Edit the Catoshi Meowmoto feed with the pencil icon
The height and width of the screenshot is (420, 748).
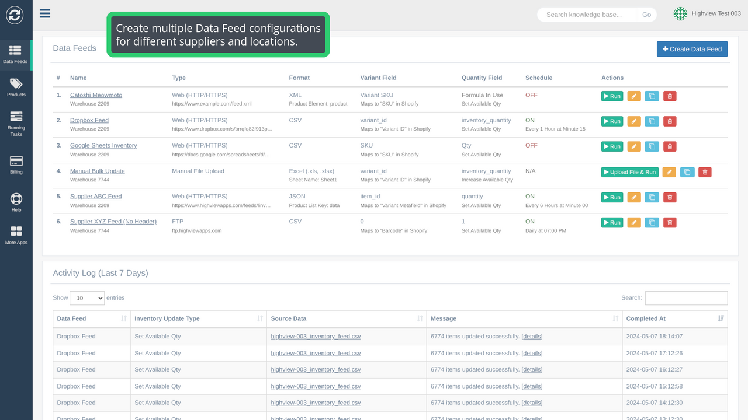(634, 96)
